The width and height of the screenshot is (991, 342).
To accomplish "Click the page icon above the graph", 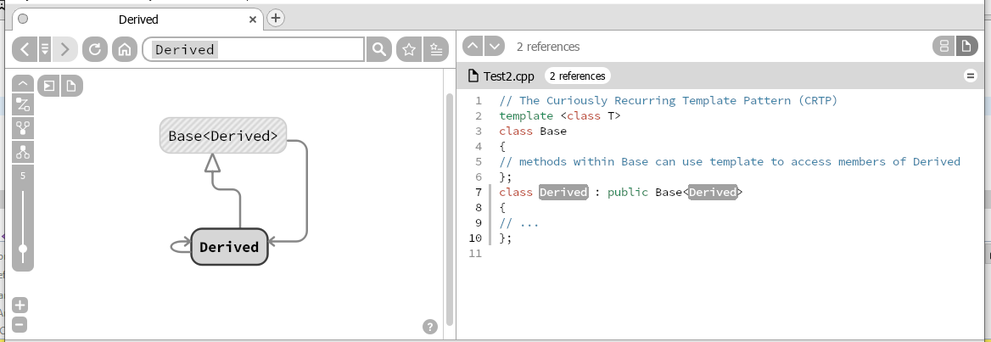I will pyautogui.click(x=71, y=86).
